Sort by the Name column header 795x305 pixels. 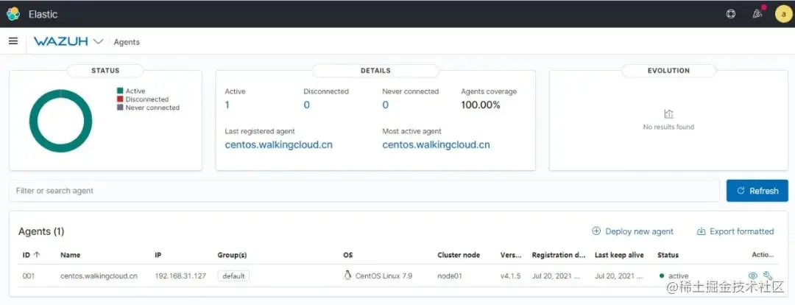coord(70,255)
